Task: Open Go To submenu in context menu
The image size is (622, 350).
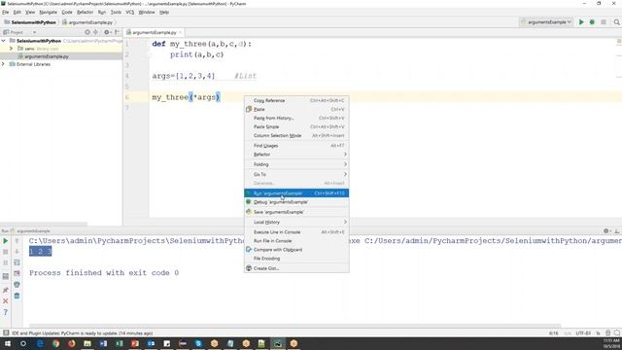Action: tap(296, 174)
